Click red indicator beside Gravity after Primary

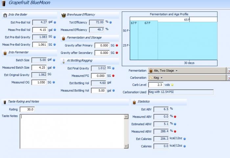pos(117,45)
